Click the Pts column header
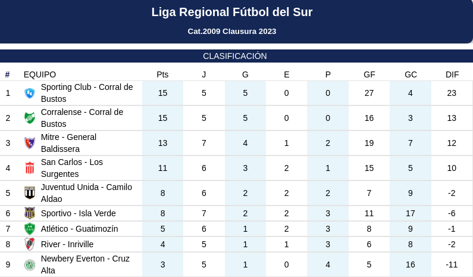This screenshot has height=277, width=473. coord(162,74)
